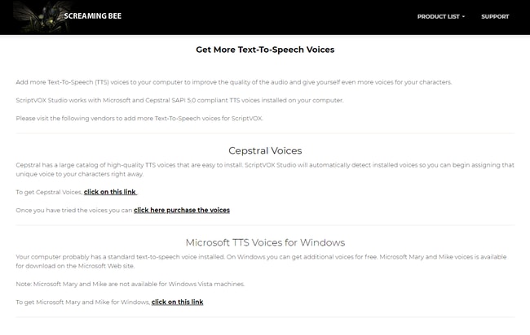
Task: Click the "Cepstral Voices" section heading
Action: (x=265, y=150)
